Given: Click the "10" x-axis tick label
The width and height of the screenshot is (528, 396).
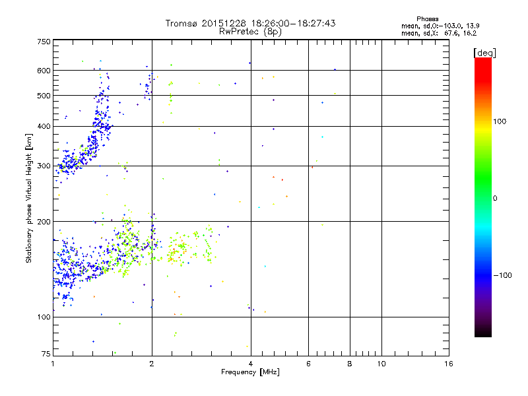Looking at the screenshot, I should pos(381,364).
